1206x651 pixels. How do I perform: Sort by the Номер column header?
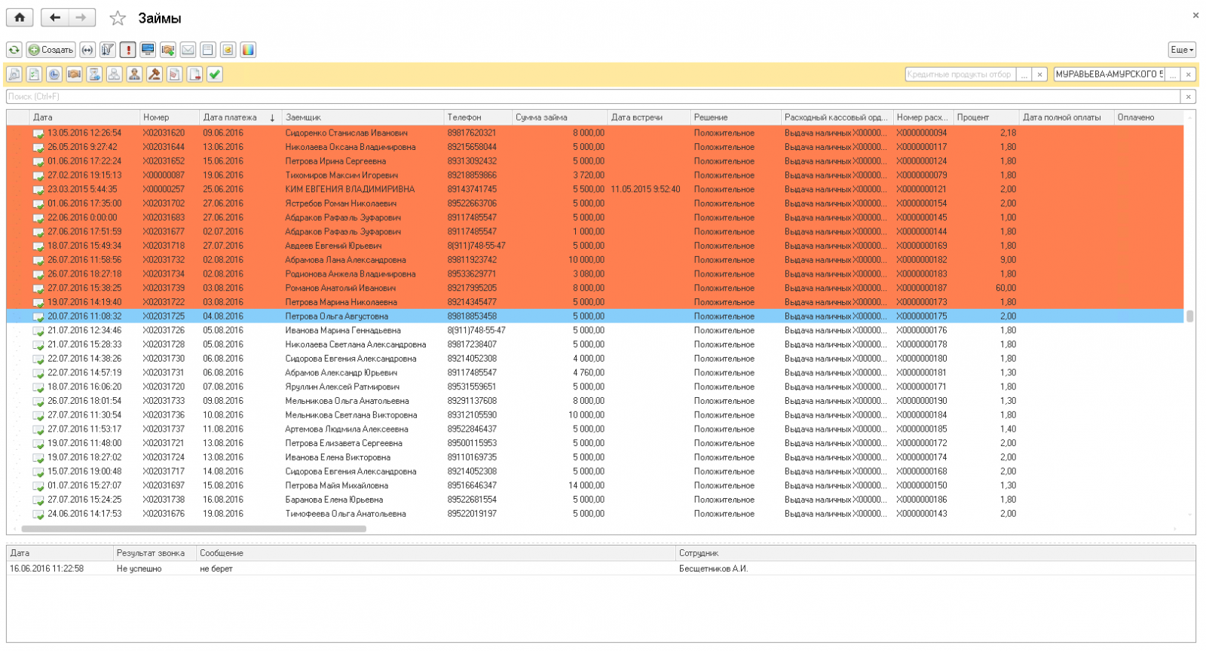coord(170,118)
